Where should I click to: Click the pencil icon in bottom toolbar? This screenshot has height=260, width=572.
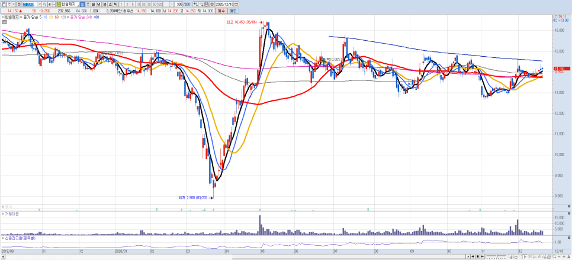pyautogui.click(x=539, y=256)
